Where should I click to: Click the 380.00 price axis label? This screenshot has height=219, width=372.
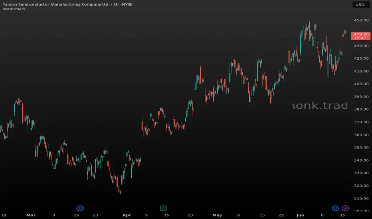361,109
